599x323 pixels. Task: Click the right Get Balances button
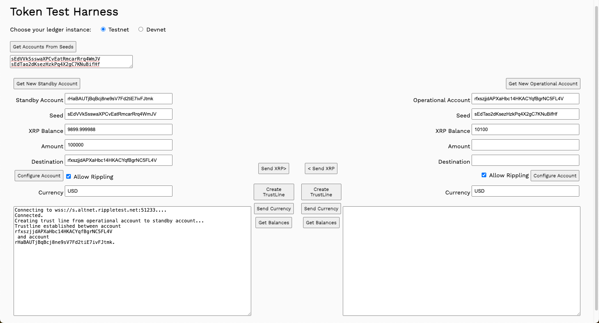pyautogui.click(x=321, y=223)
